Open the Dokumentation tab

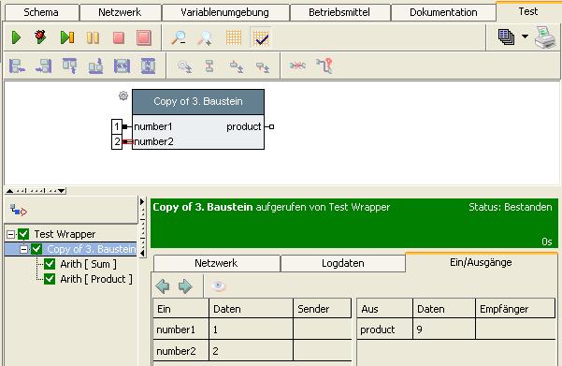pos(443,12)
